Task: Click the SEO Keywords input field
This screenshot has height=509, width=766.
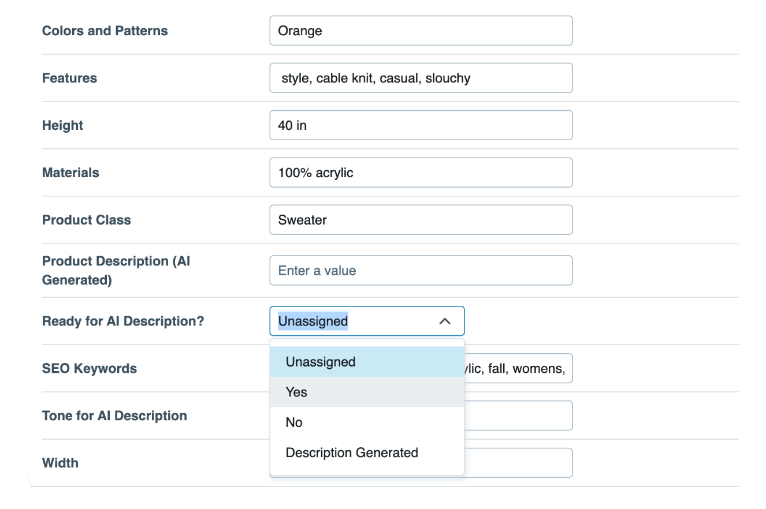Action: click(518, 368)
